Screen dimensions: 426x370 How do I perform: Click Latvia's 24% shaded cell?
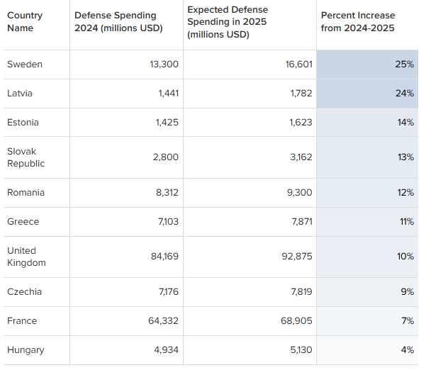pyautogui.click(x=367, y=94)
